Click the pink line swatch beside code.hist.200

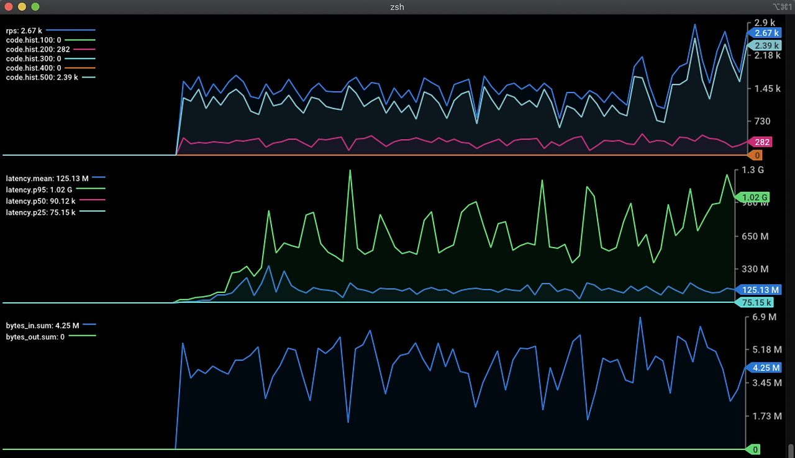click(84, 48)
